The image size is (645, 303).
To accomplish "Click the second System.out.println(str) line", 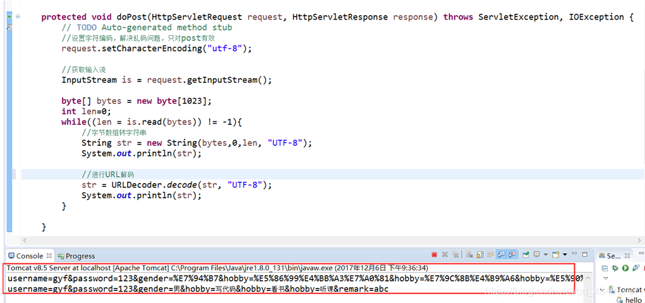I will pyautogui.click(x=142, y=195).
